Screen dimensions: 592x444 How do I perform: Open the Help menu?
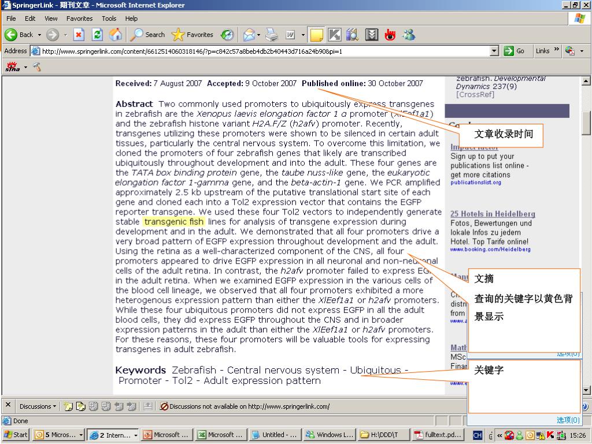pos(131,18)
